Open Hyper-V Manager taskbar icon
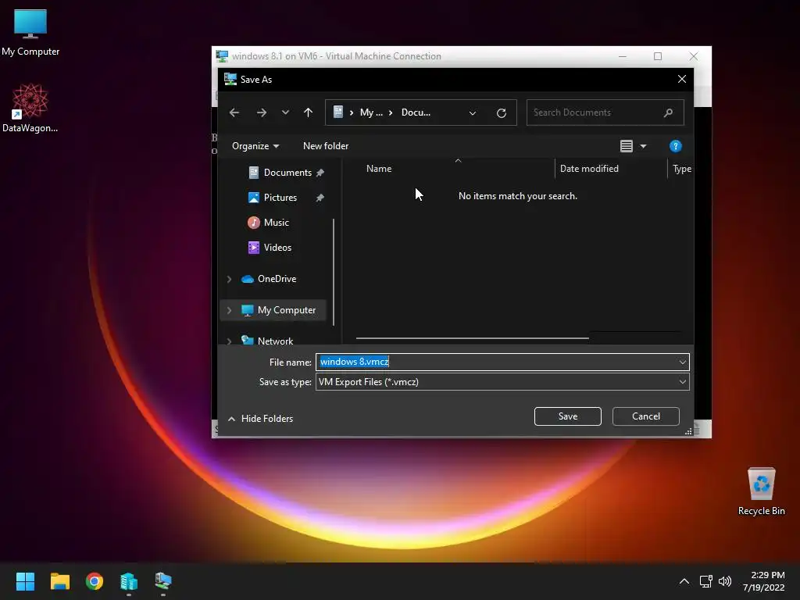This screenshot has width=800, height=600. [129, 581]
